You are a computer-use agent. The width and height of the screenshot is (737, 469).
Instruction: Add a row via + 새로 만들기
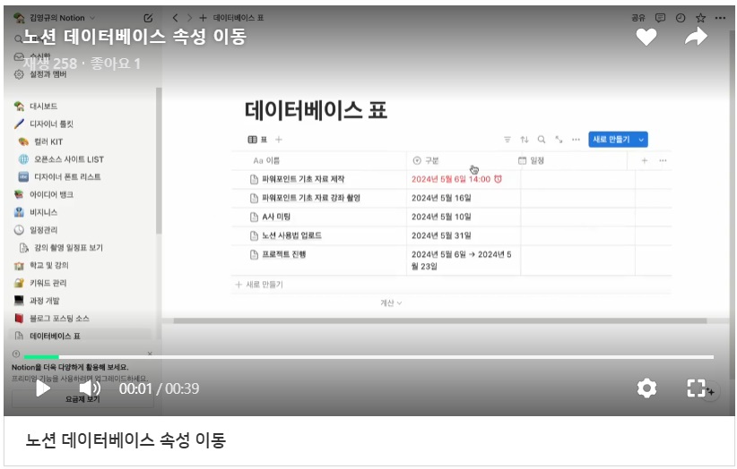(259, 285)
